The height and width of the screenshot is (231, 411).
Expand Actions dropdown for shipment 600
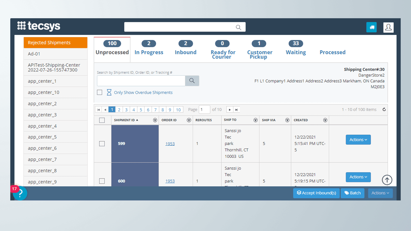(358, 177)
